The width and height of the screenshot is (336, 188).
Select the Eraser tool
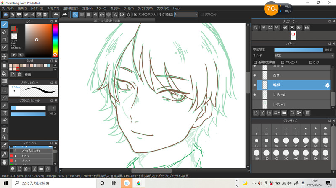[x=4, y=32]
